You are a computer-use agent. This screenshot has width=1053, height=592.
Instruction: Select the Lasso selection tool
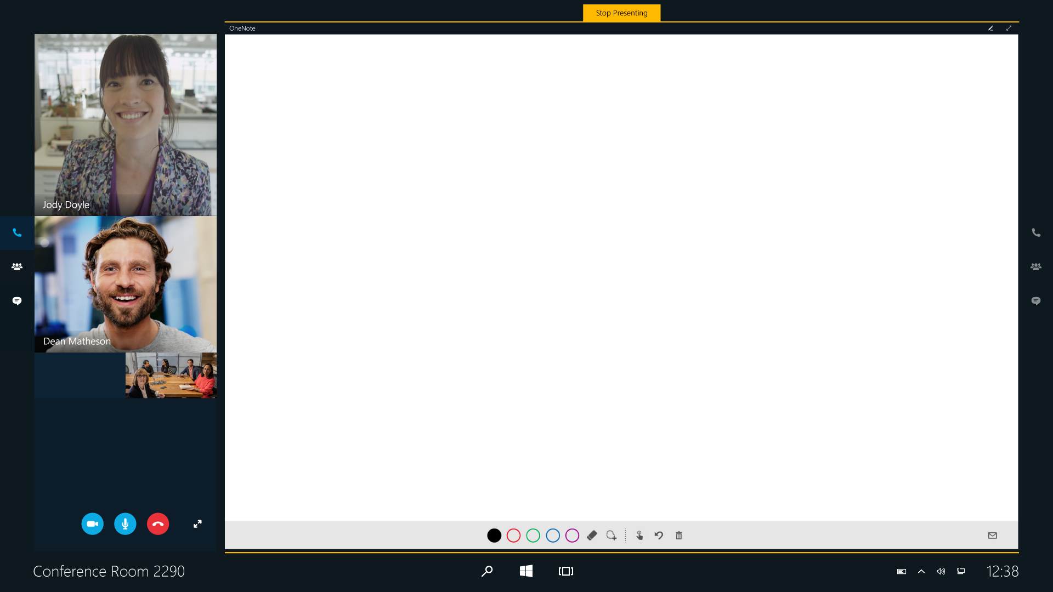coord(612,536)
